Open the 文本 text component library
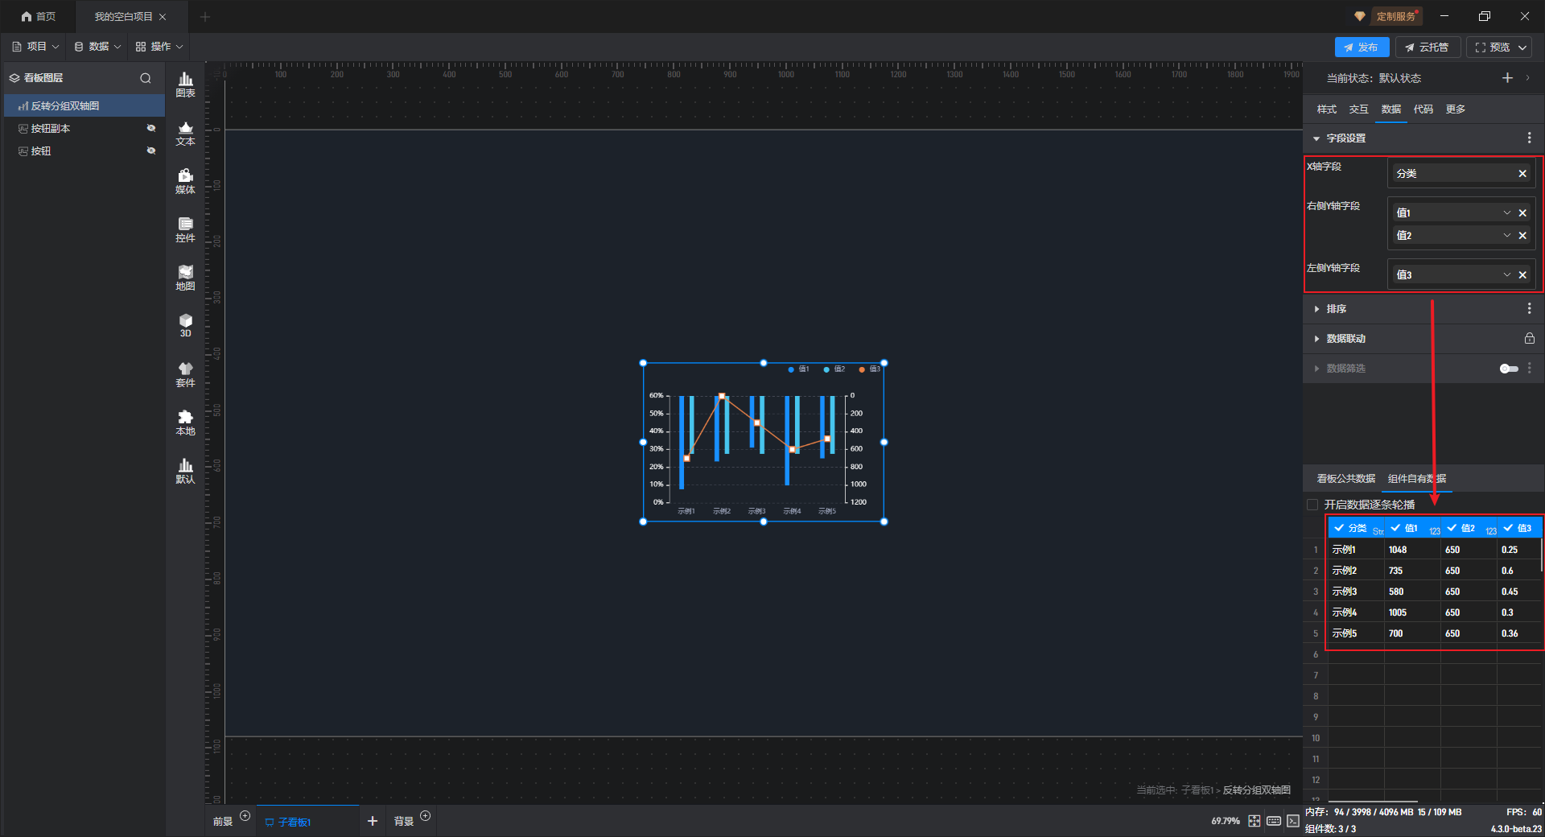1545x837 pixels. pyautogui.click(x=185, y=133)
